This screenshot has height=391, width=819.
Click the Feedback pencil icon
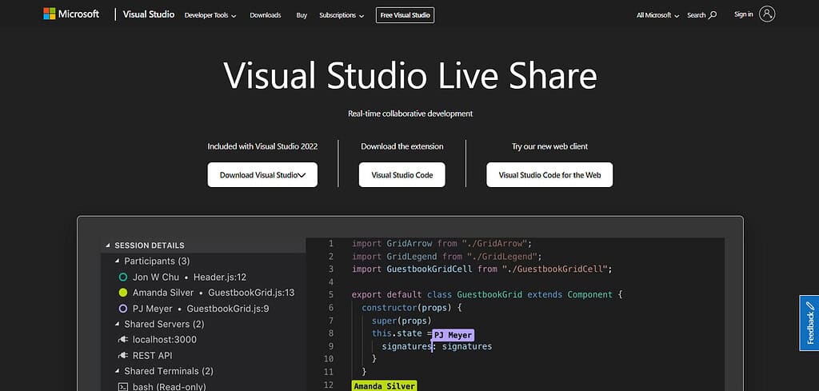coord(809,305)
